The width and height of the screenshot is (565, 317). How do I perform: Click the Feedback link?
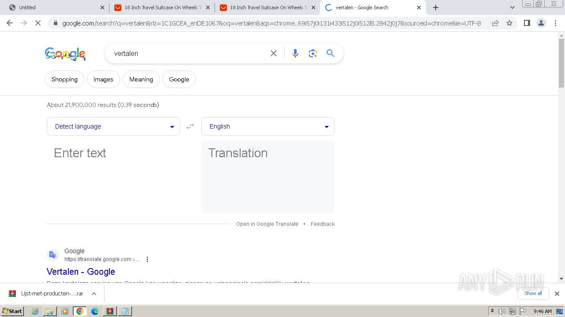pos(323,224)
